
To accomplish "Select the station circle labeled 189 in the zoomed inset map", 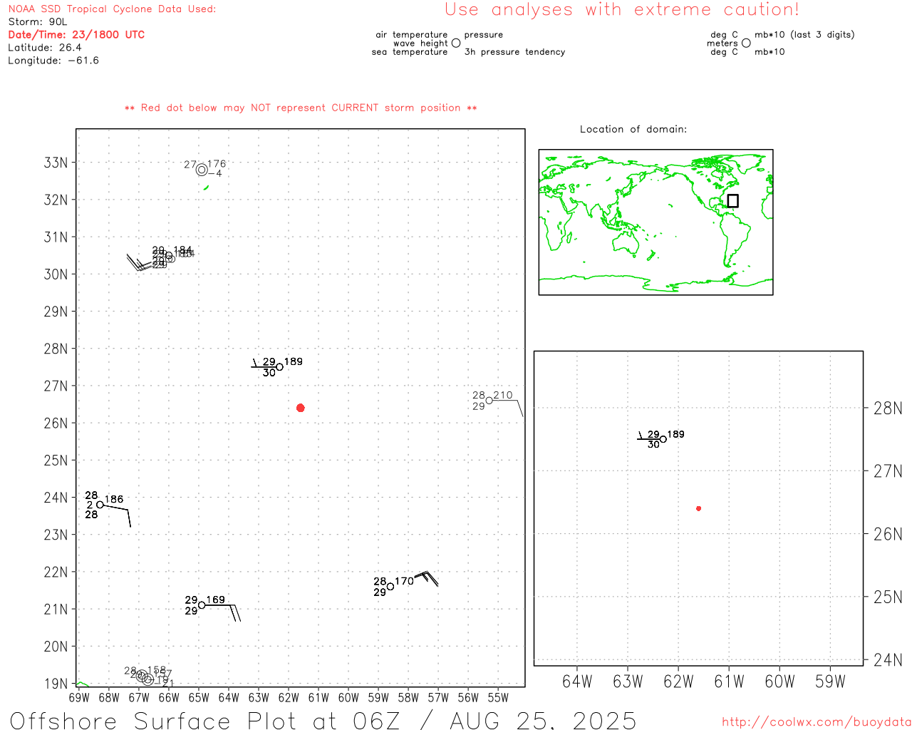I will pos(663,439).
